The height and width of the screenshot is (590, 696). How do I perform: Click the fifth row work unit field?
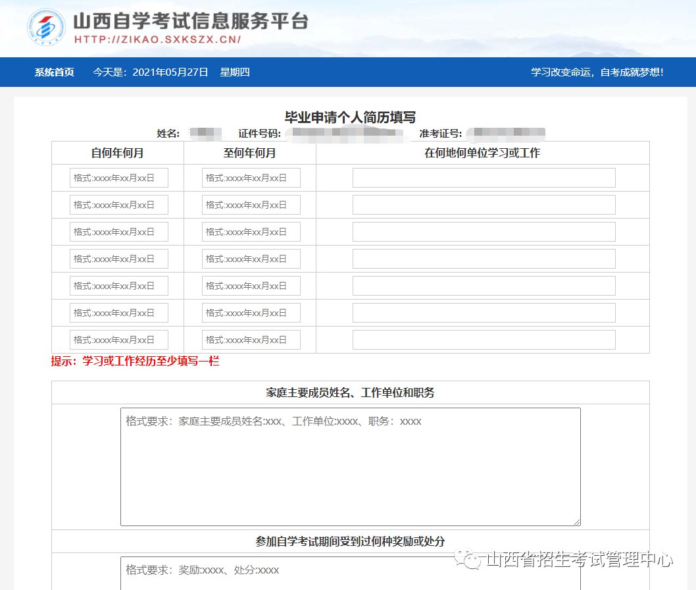[484, 286]
